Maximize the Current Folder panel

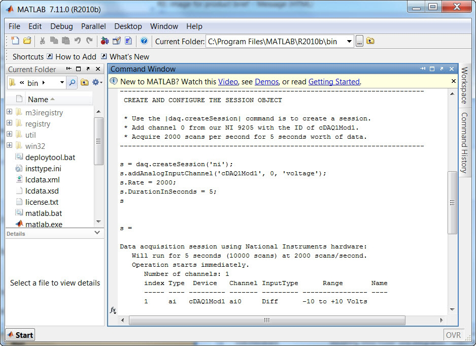pos(79,69)
